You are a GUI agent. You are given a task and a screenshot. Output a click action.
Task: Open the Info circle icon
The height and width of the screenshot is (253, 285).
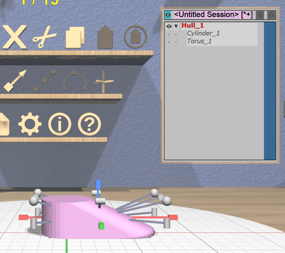[x=60, y=124]
